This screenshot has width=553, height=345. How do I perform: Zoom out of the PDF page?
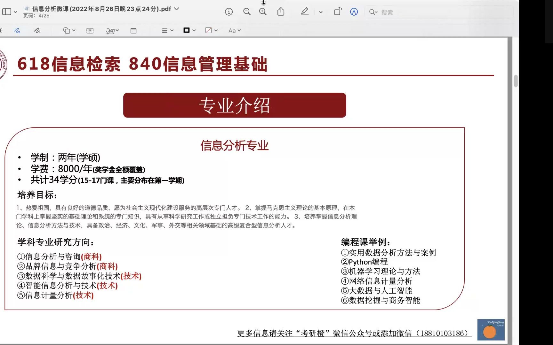click(247, 11)
